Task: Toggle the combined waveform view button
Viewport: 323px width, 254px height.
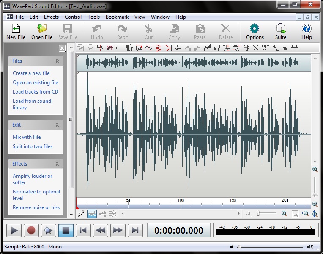Action: tap(92, 213)
